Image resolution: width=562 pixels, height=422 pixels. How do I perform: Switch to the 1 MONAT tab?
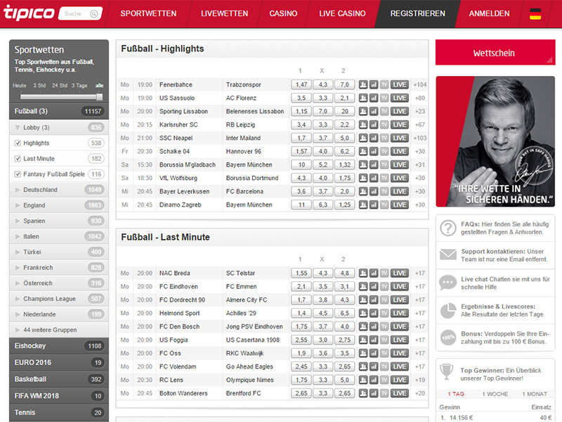coord(535,394)
